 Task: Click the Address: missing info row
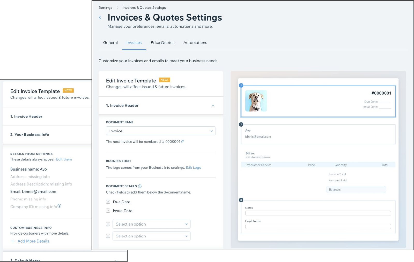pyautogui.click(x=30, y=177)
